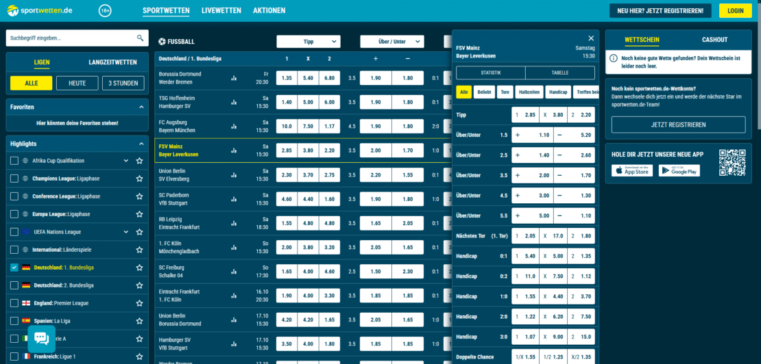Close the FSV Mainz match detail panel
This screenshot has width=761, height=364.
pyautogui.click(x=591, y=38)
